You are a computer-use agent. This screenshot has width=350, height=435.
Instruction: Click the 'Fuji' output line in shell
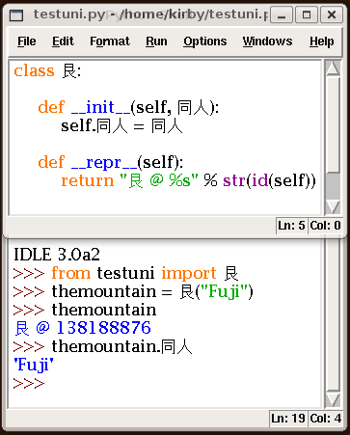coord(34,365)
